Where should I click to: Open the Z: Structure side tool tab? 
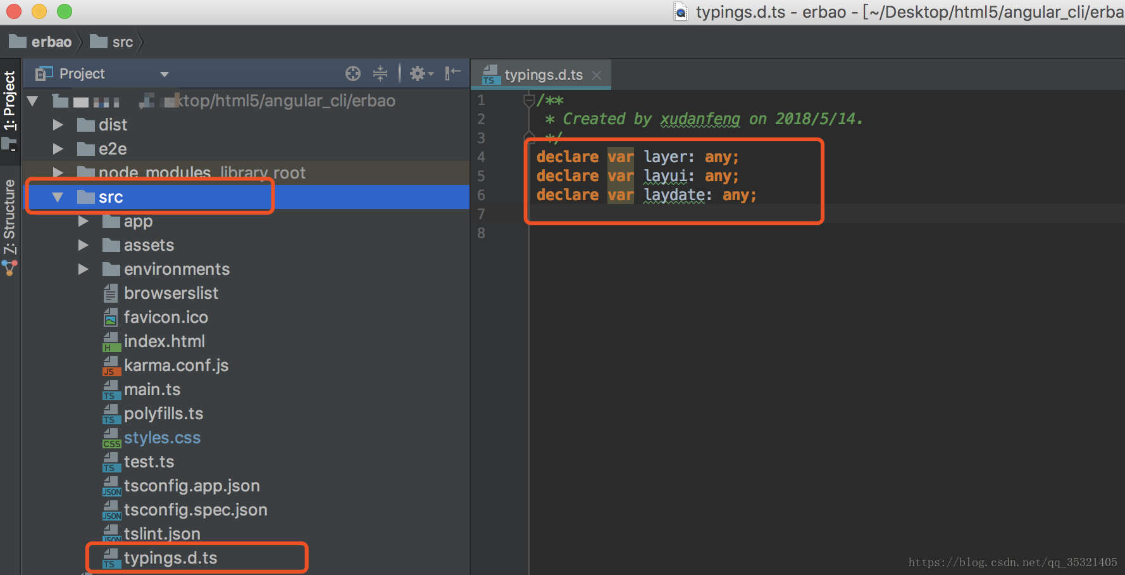[9, 217]
